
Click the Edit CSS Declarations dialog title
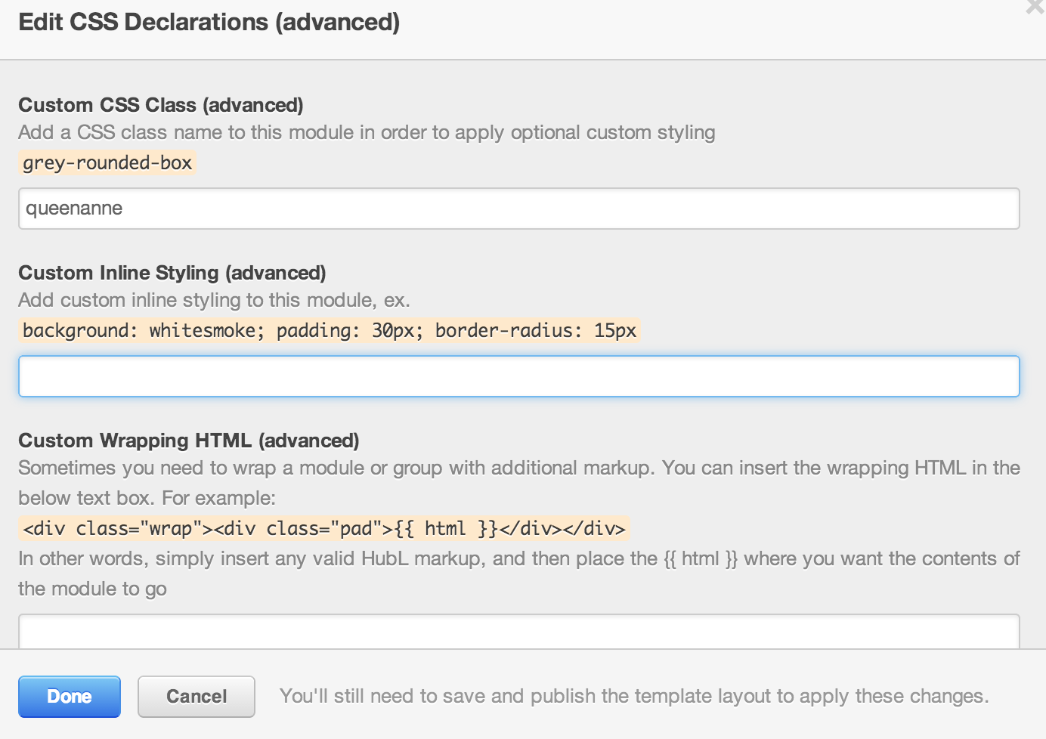pos(209,23)
